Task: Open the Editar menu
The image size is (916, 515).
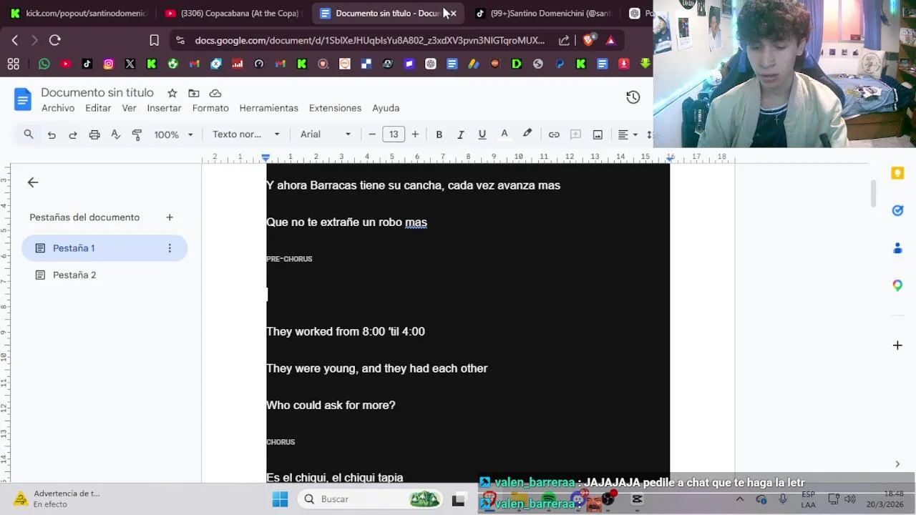Action: click(98, 108)
